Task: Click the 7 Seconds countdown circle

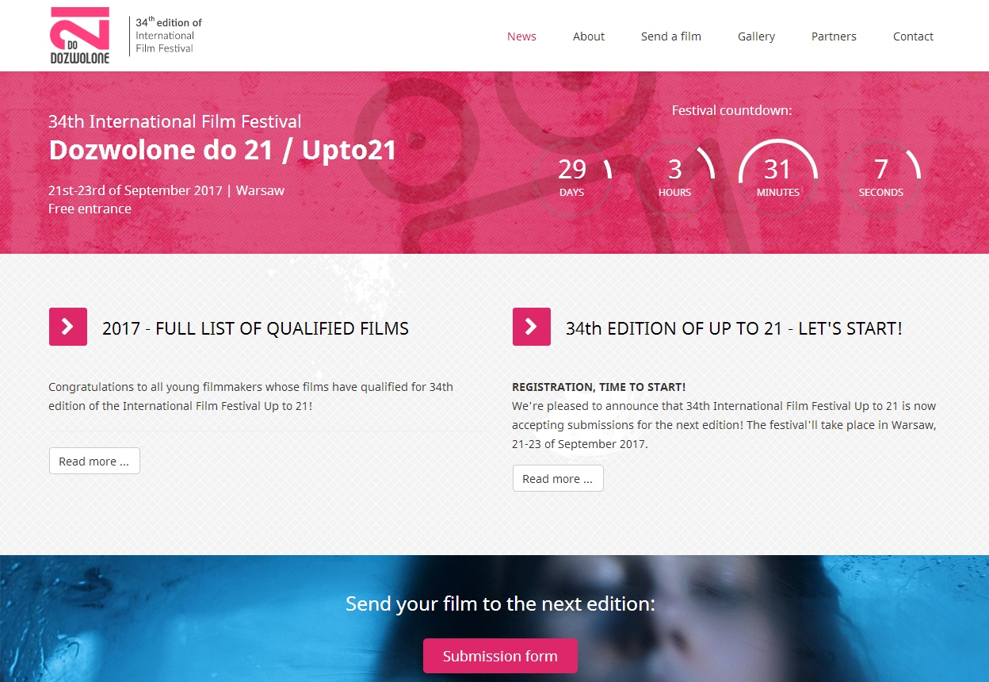Action: (881, 178)
